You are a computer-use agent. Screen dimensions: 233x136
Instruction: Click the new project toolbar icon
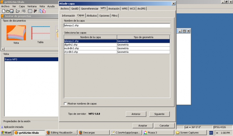pyautogui.click(x=3, y=11)
